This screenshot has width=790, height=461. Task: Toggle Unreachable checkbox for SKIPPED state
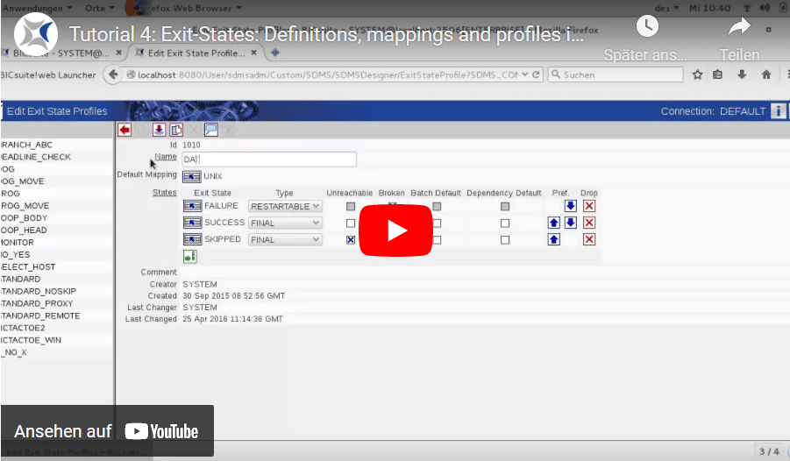point(351,239)
